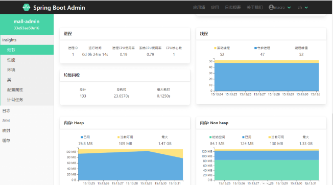Click the Non heap value 84.1 MB
Image resolution: width=333 pixels, height=185 pixels.
217,144
